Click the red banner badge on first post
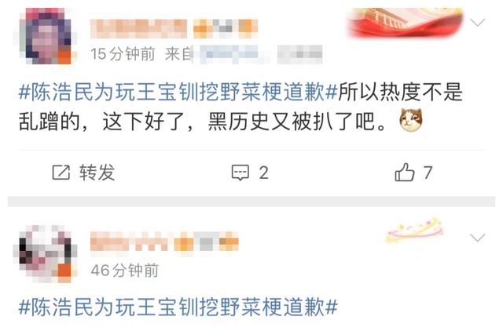503x331 pixels. (x=406, y=23)
